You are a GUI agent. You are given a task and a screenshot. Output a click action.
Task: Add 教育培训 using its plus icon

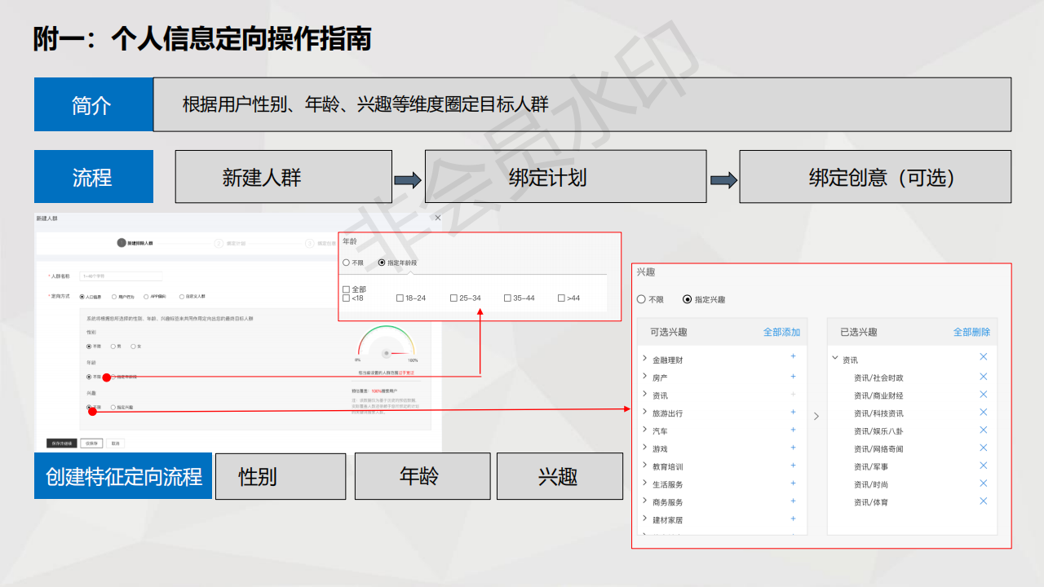click(x=793, y=466)
